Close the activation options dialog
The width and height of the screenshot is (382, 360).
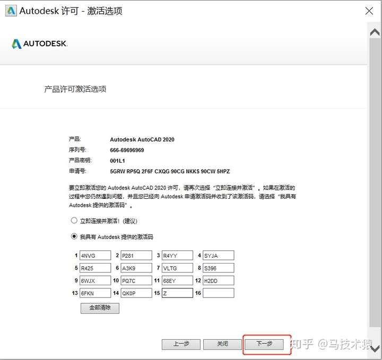(x=369, y=11)
